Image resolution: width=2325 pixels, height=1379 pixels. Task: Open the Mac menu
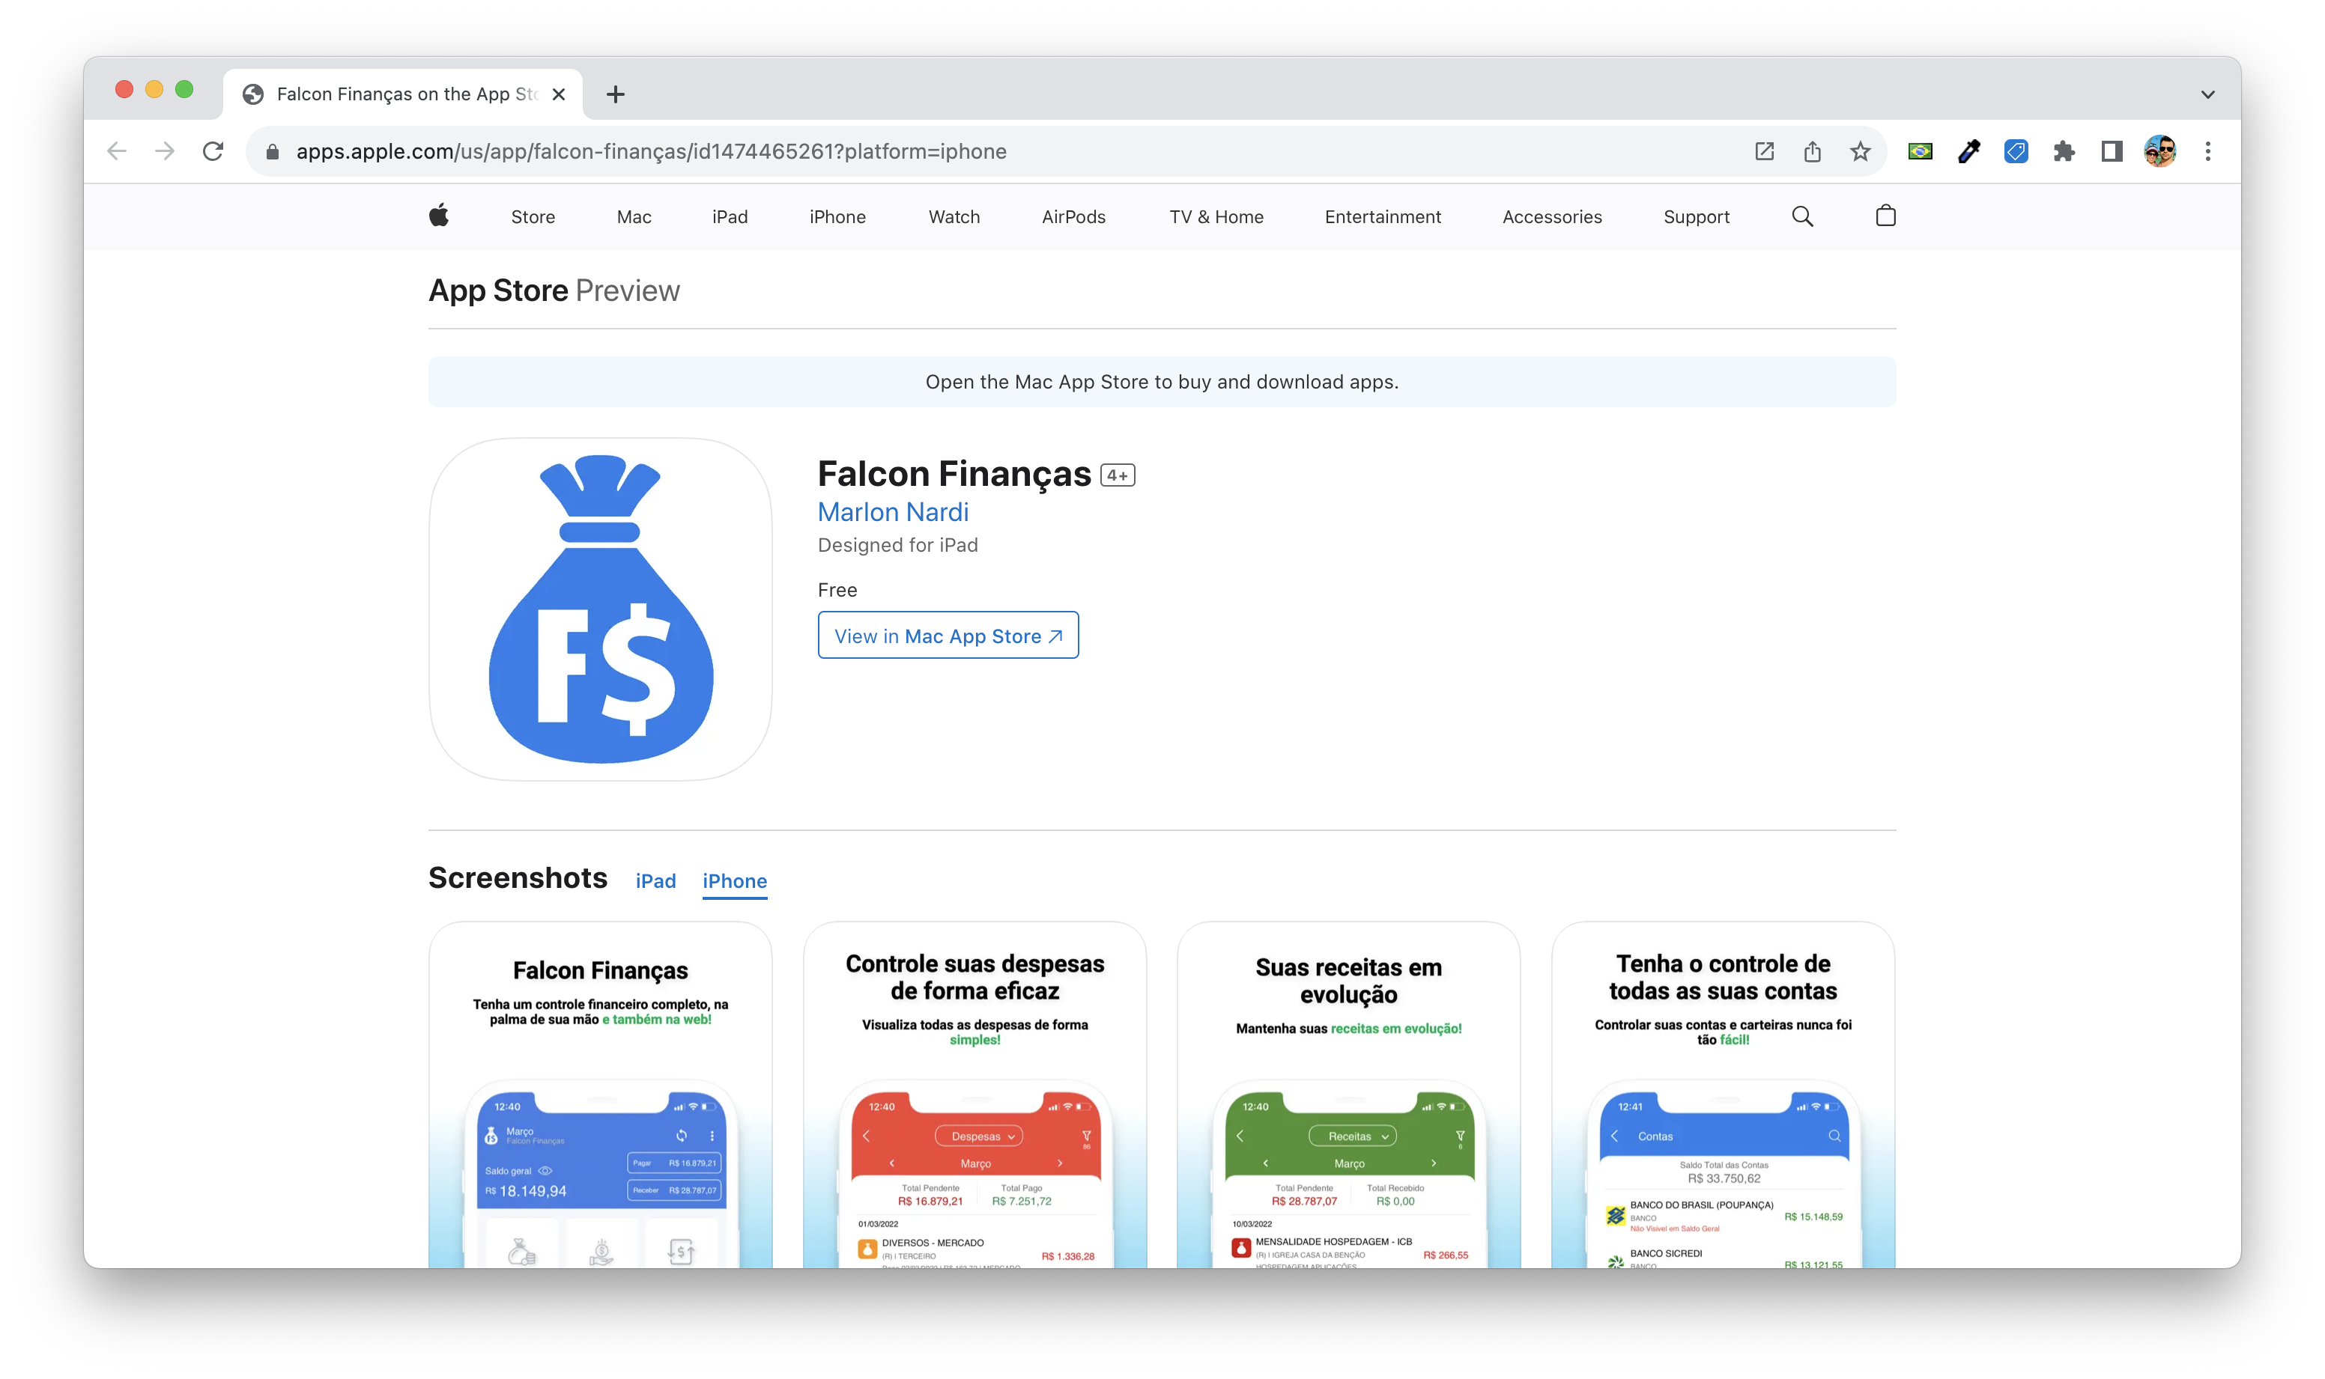pyautogui.click(x=634, y=216)
